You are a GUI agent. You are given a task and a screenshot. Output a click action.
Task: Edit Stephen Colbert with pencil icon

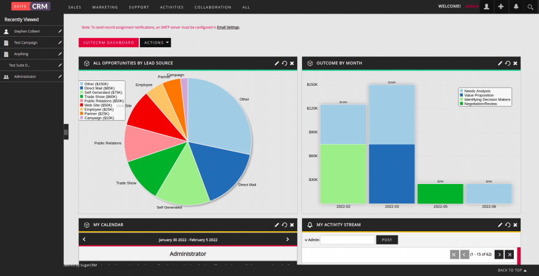pyautogui.click(x=60, y=31)
